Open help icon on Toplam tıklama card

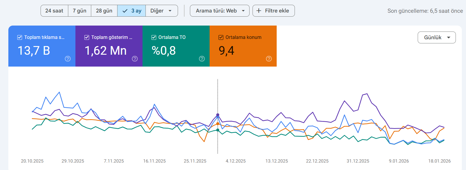68,59
